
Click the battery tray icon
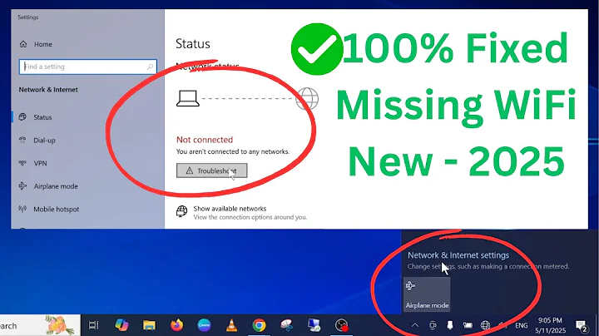468,325
